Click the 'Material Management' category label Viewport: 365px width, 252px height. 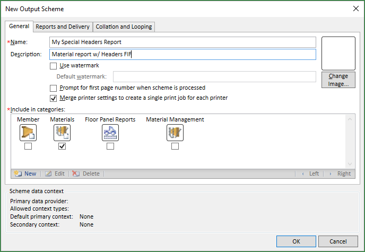(175, 119)
